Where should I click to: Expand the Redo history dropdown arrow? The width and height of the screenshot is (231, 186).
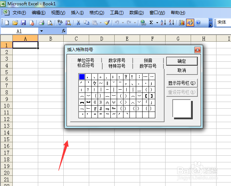coord(135,23)
